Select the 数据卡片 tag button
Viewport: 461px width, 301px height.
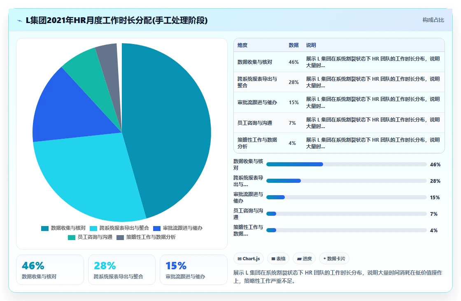tap(334, 259)
